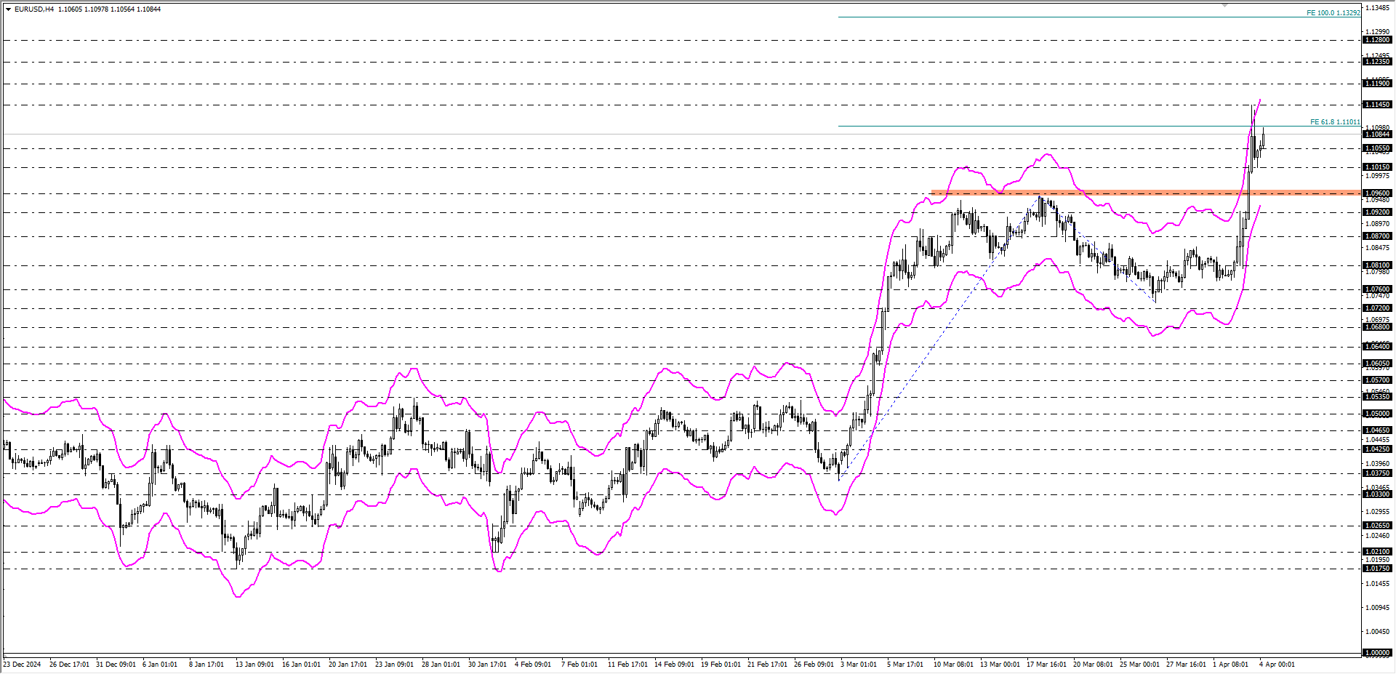Click the 19 Feb 01:01 time label
Screen dimensions: 1396x674
(x=721, y=665)
